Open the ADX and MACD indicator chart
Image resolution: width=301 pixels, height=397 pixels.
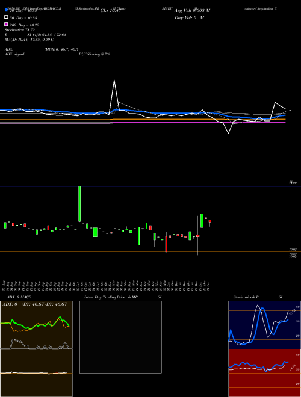[36, 349]
